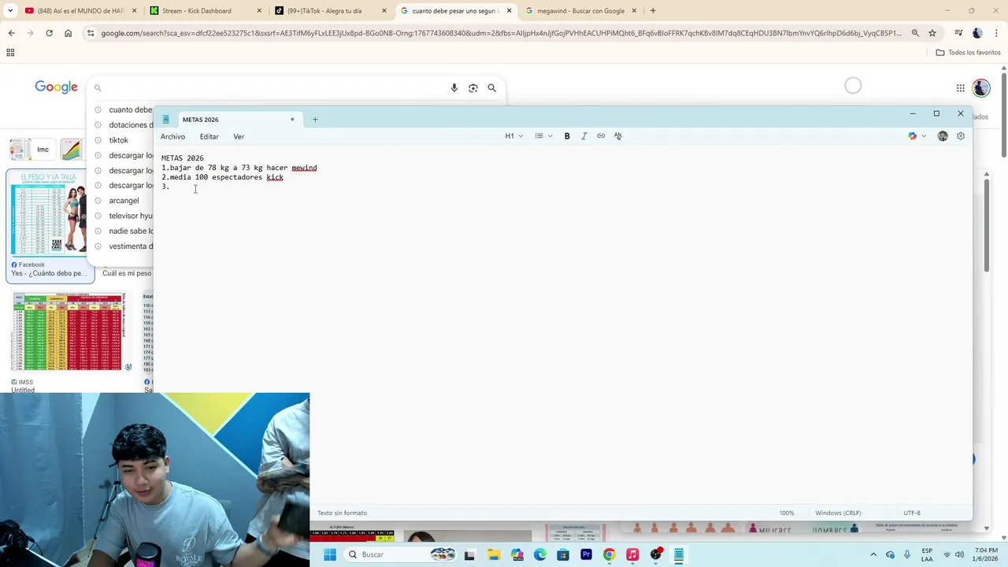
Task: Open Copilot in Notepad toolbar
Action: pyautogui.click(x=912, y=136)
